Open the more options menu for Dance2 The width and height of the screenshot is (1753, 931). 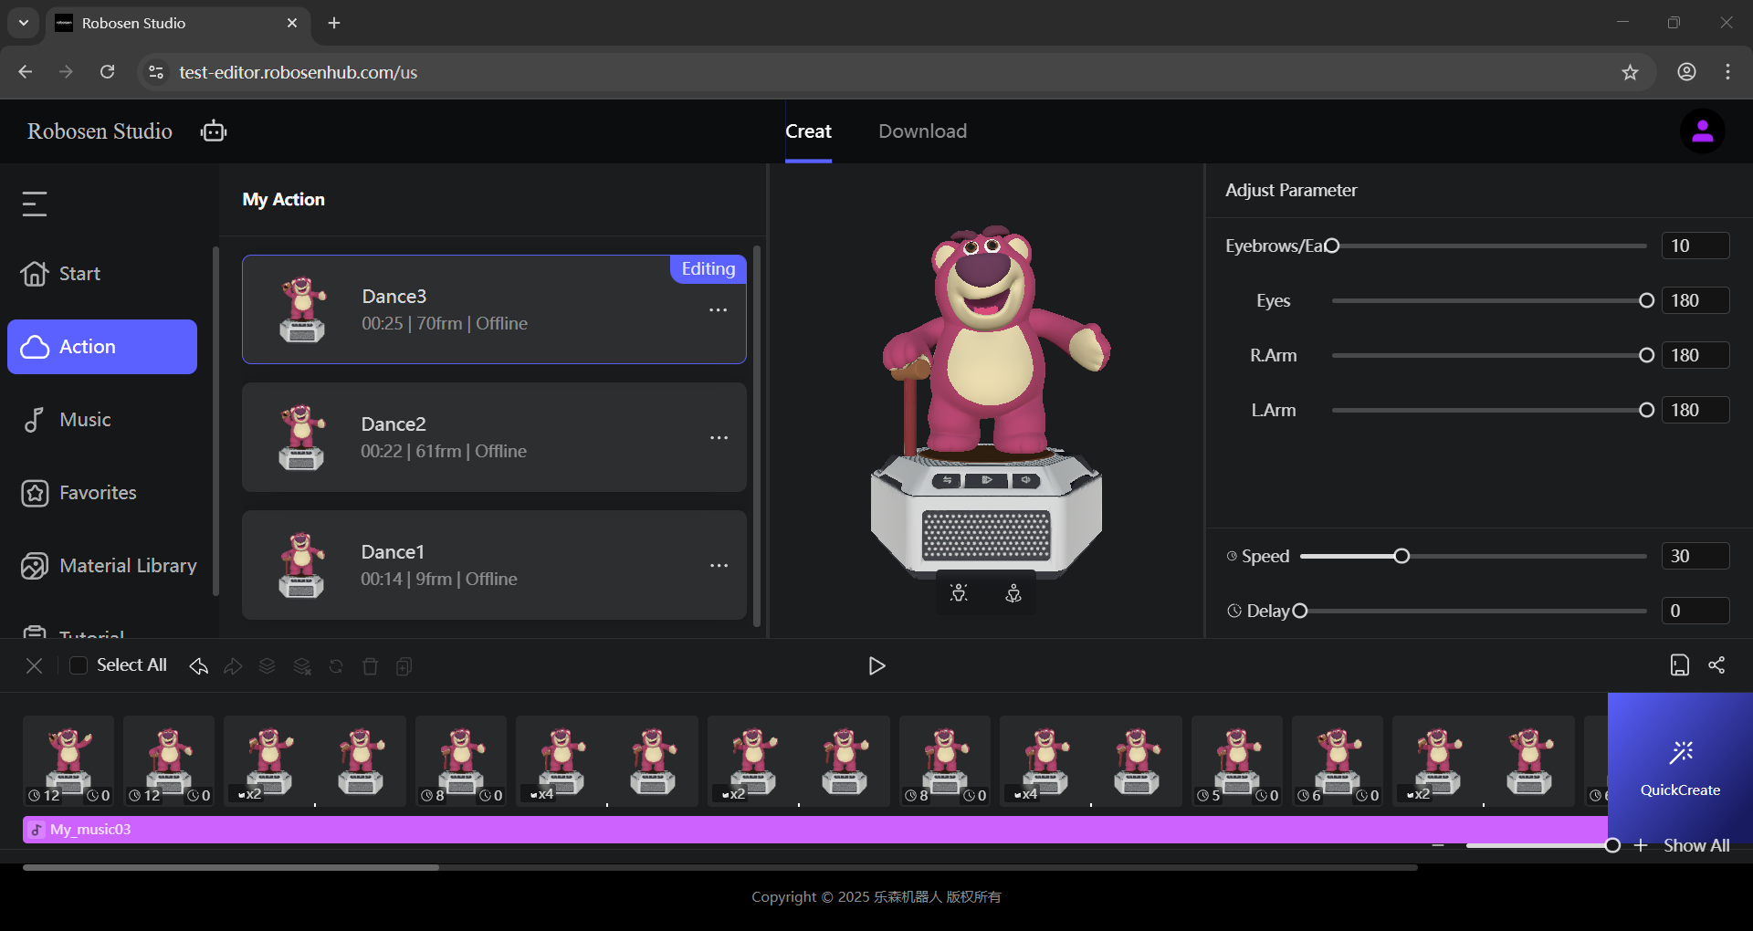719,438
